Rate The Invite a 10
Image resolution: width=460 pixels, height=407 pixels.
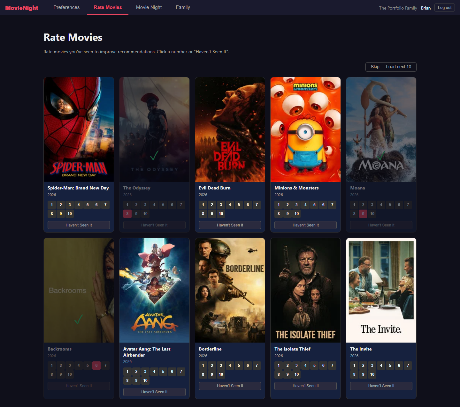point(372,374)
